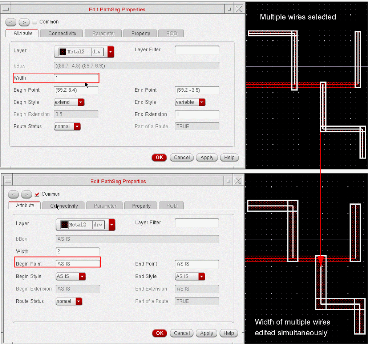The image size is (368, 344).
Task: Close the bottom Edit PathSeg Properties dialog
Action: point(238,181)
